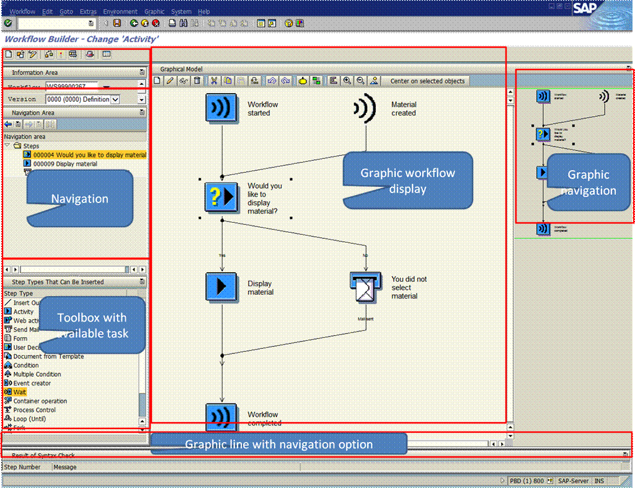This screenshot has height=488, width=635.
Task: Choose Multiple Condition step type
Action: tap(33, 374)
